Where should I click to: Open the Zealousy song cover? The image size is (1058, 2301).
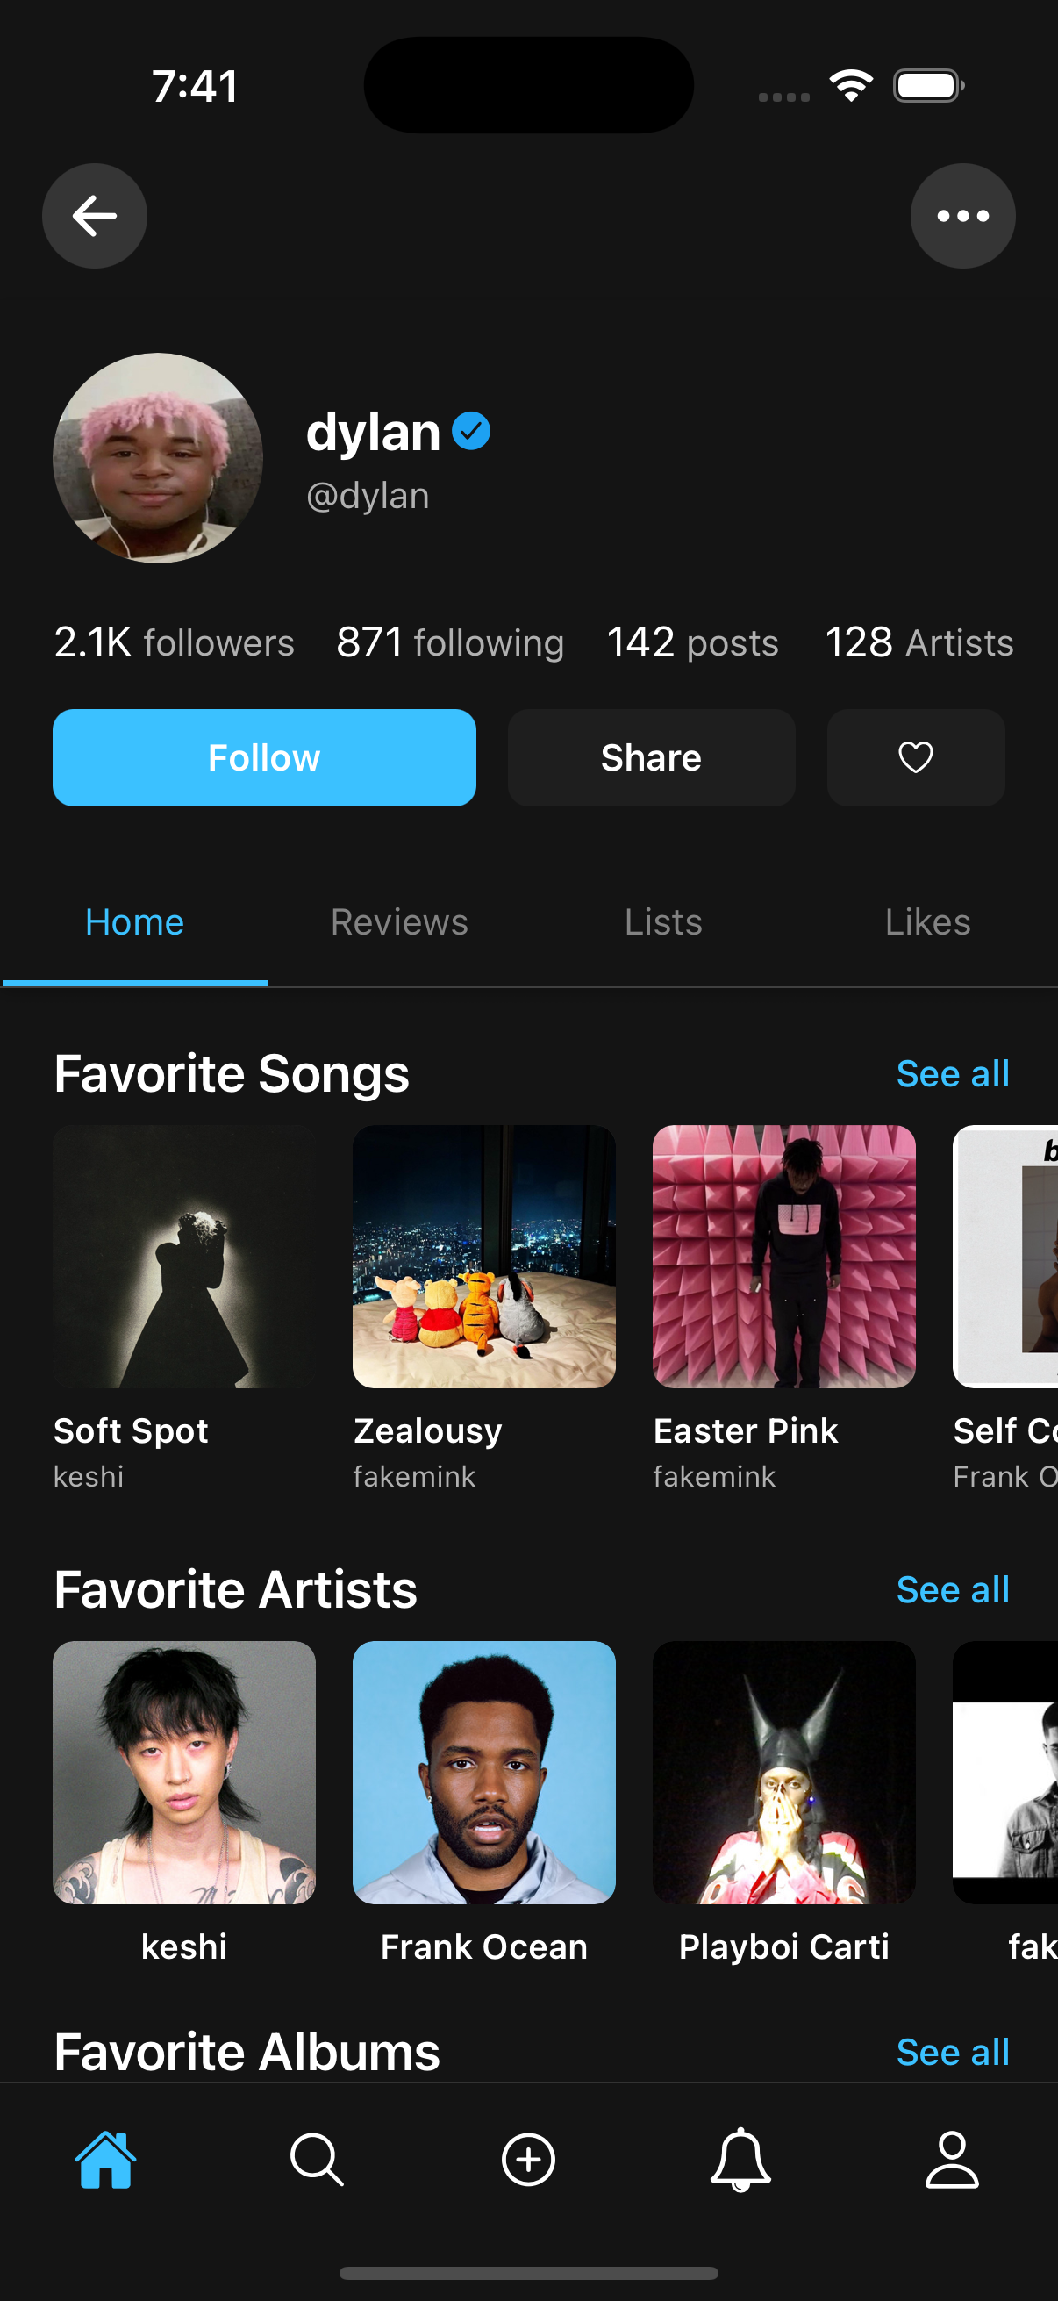[484, 1256]
